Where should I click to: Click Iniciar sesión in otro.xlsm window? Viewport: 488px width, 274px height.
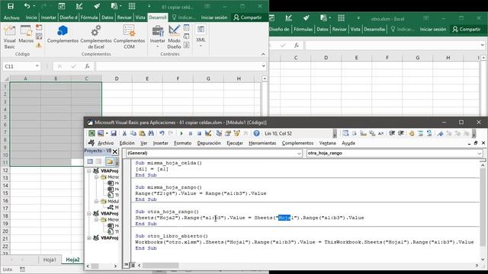coord(433,29)
